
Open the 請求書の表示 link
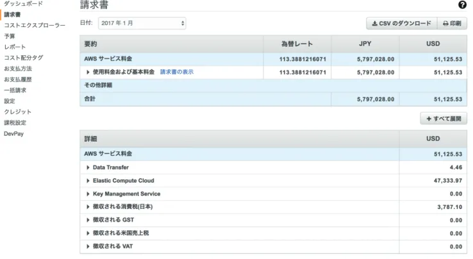click(177, 72)
